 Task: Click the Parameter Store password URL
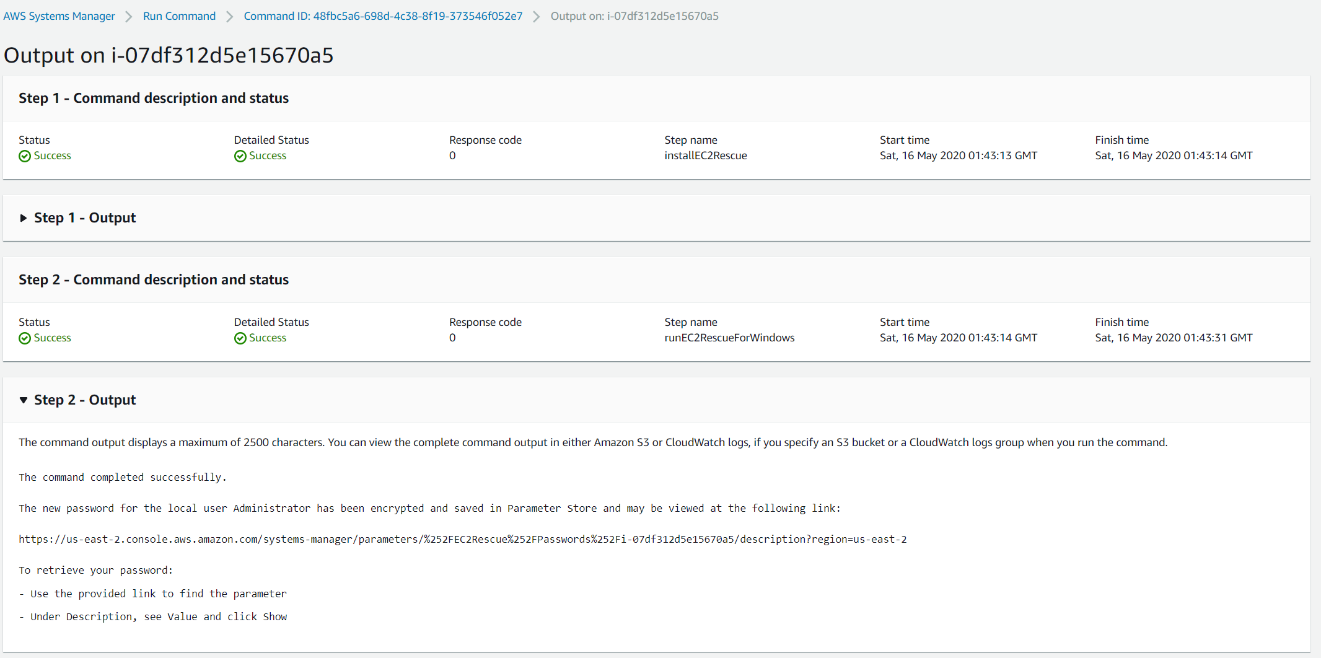462,539
